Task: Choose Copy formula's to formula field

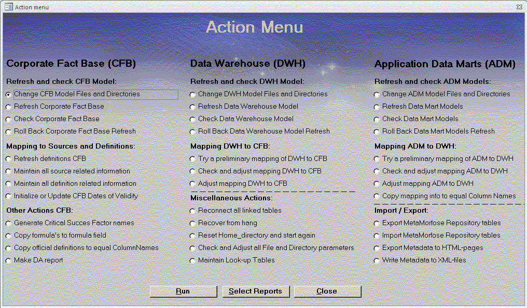Action: tap(8, 236)
